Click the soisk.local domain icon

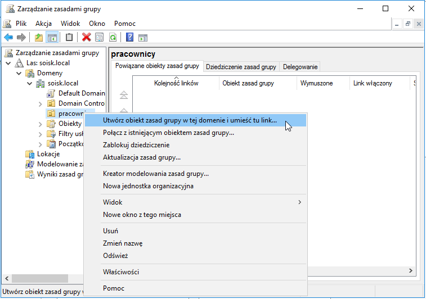coord(40,83)
